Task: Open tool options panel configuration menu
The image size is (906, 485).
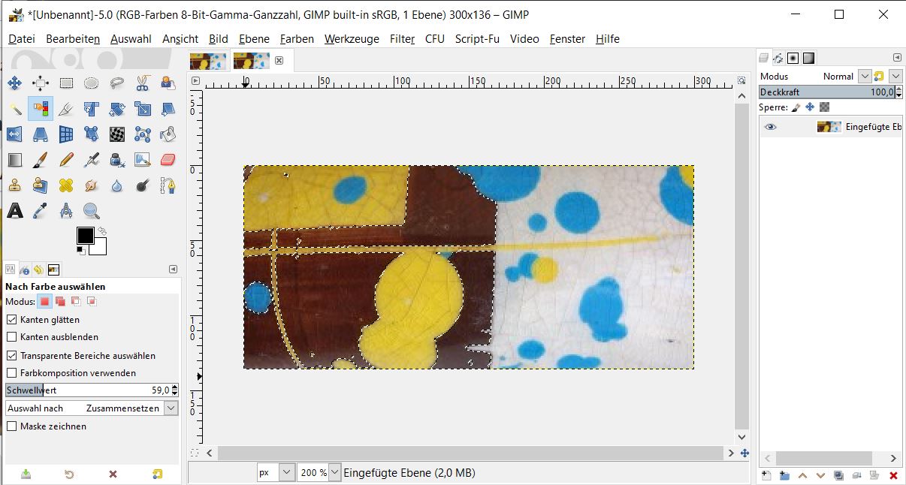Action: (173, 269)
